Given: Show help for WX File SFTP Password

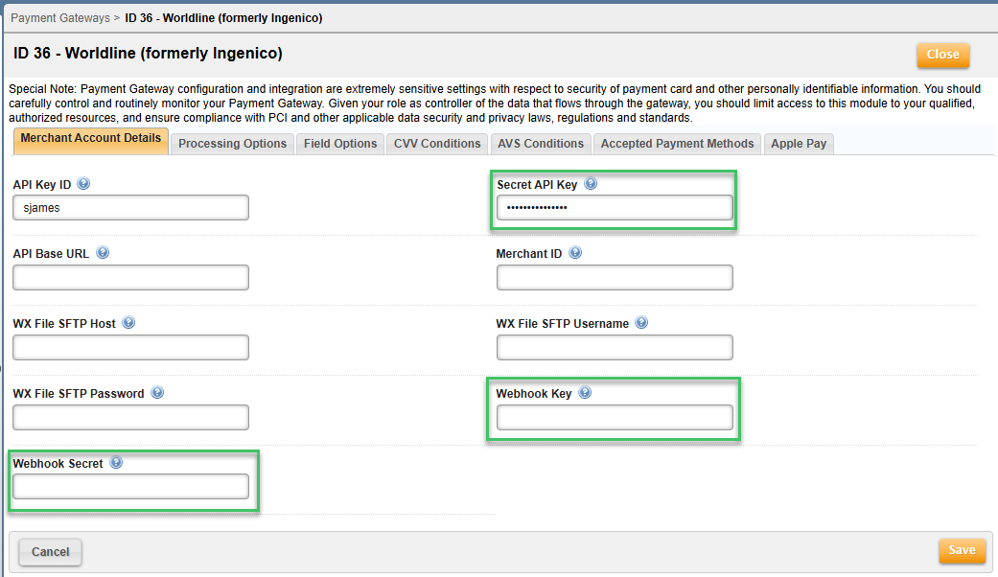Looking at the screenshot, I should (157, 393).
